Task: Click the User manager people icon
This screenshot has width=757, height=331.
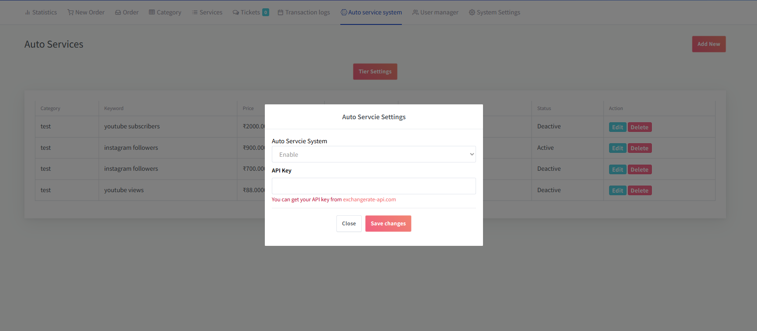Action: click(x=415, y=13)
